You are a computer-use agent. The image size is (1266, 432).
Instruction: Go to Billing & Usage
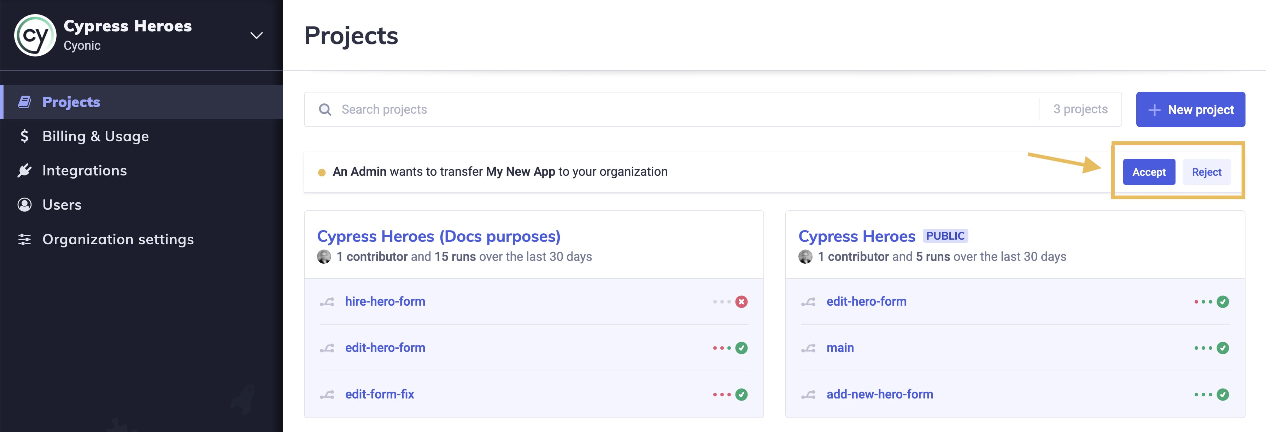pos(95,137)
